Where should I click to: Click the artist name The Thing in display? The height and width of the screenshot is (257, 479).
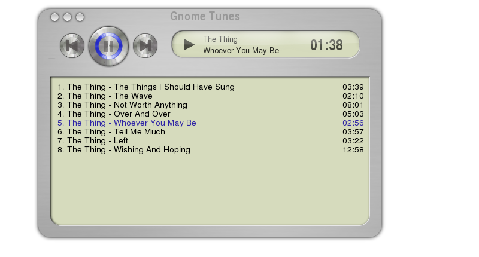click(220, 39)
